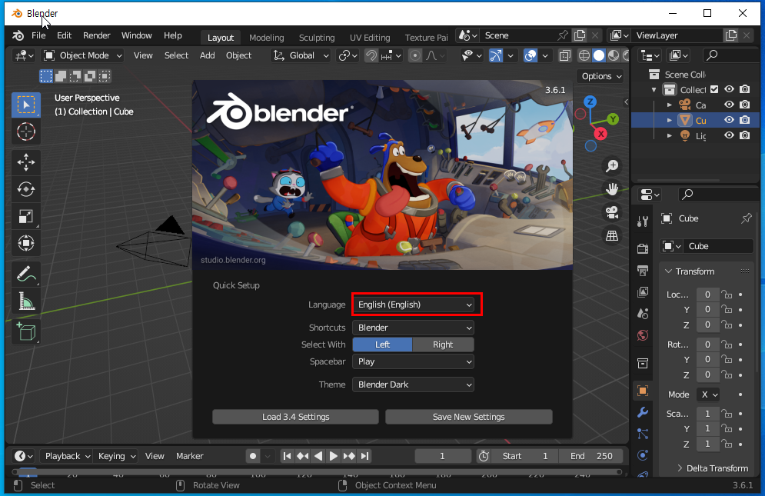Open the Spacebar action dropdown

[413, 361]
